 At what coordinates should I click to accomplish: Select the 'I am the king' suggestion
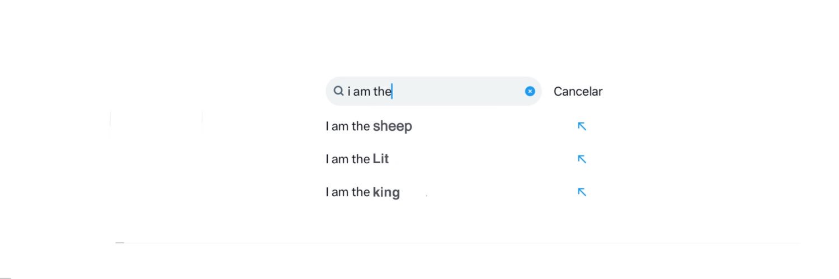[362, 192]
